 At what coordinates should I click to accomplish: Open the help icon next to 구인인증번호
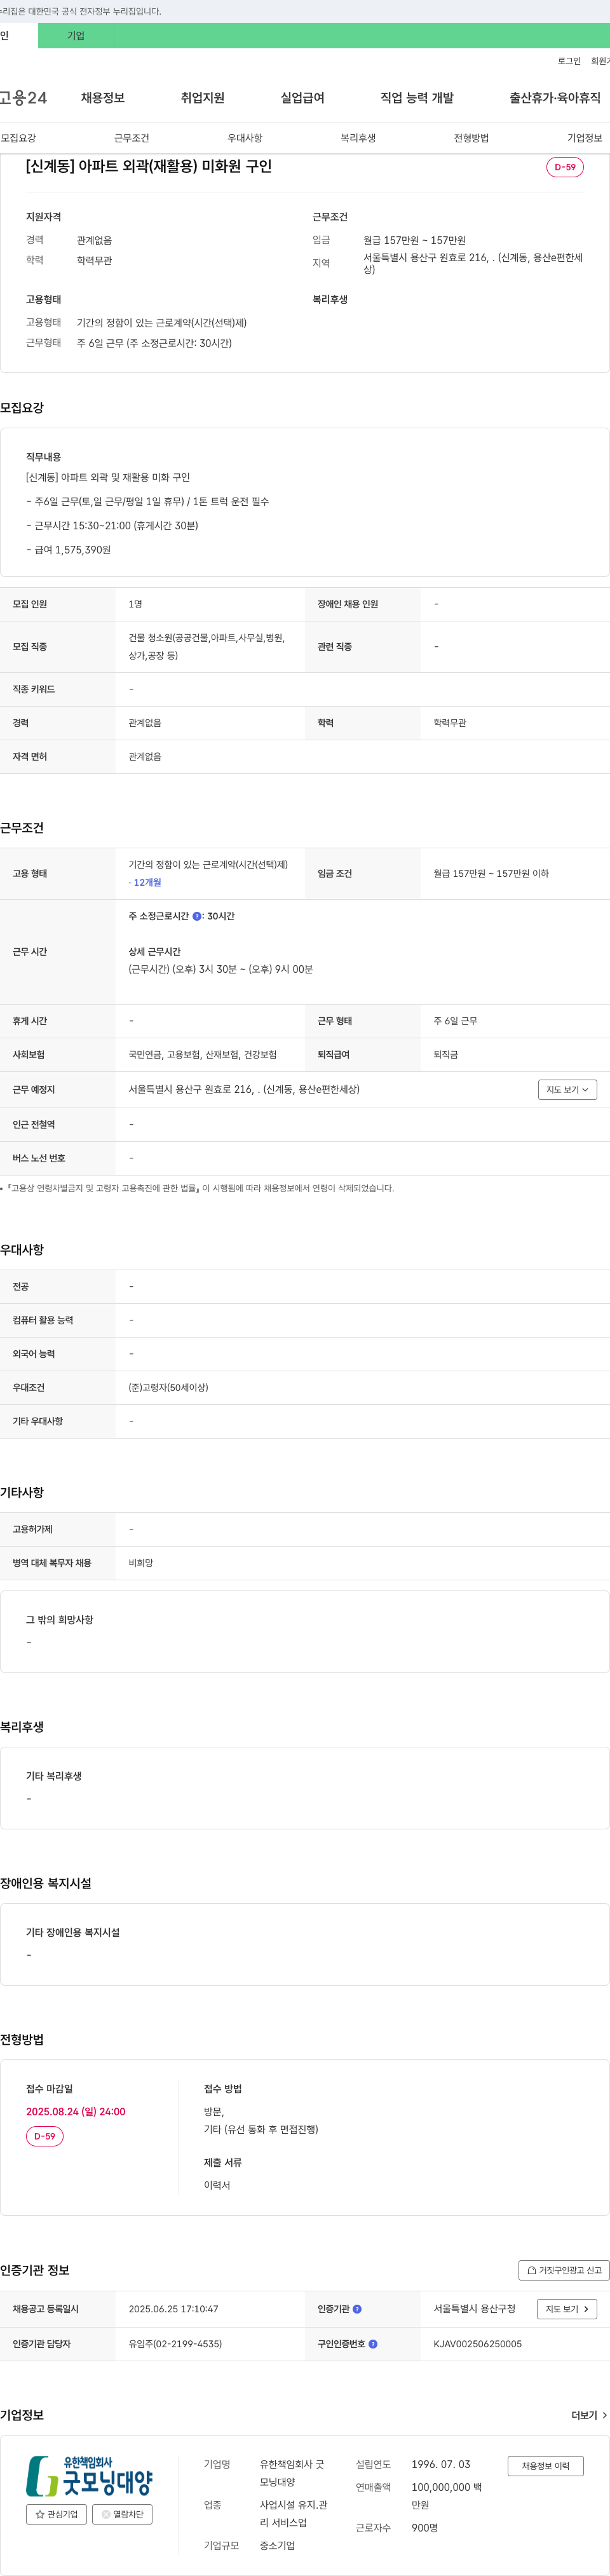[373, 2344]
